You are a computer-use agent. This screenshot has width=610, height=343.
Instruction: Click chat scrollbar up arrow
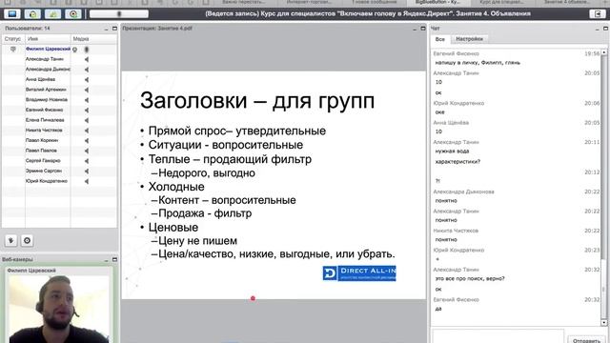(603, 52)
